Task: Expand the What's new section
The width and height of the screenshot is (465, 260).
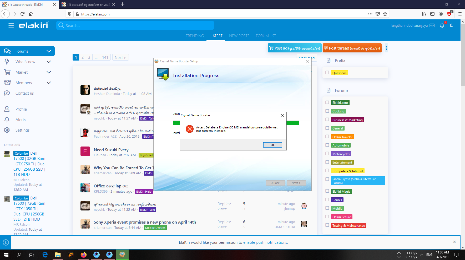Action: coord(49,62)
